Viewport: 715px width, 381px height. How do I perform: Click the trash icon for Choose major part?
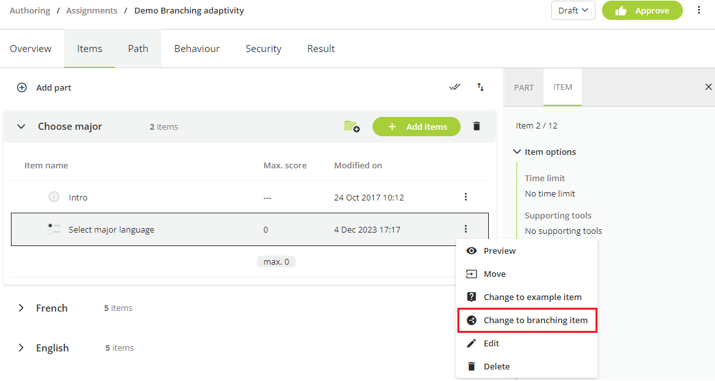[x=476, y=126]
